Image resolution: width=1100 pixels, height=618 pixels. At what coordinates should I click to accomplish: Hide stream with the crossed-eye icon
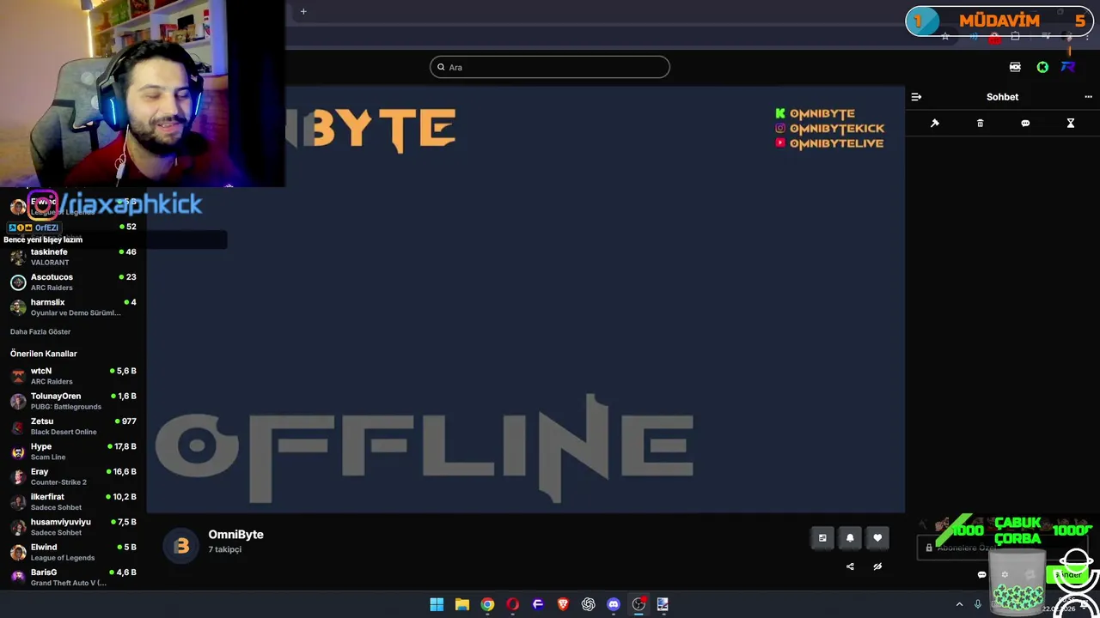877,566
